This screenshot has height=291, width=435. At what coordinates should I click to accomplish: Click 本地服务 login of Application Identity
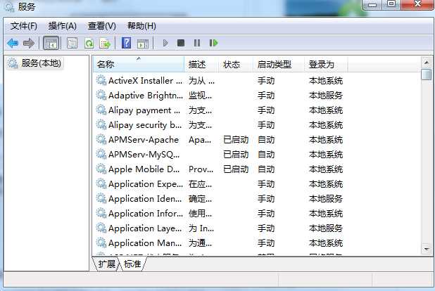(x=326, y=199)
